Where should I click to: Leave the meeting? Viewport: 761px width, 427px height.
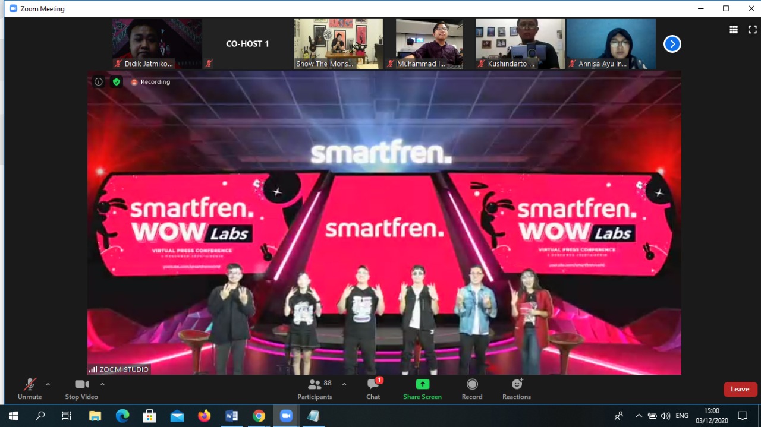740,389
